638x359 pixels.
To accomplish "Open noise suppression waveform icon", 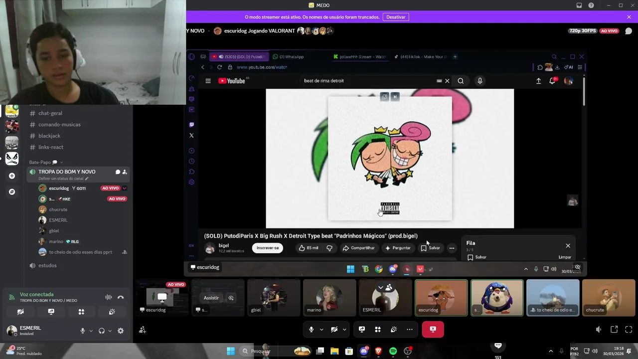I will (108, 297).
